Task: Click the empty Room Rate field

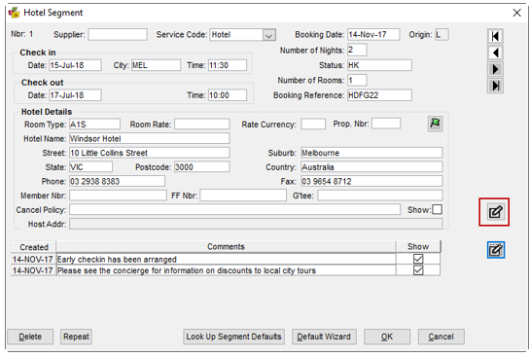Action: pos(202,125)
